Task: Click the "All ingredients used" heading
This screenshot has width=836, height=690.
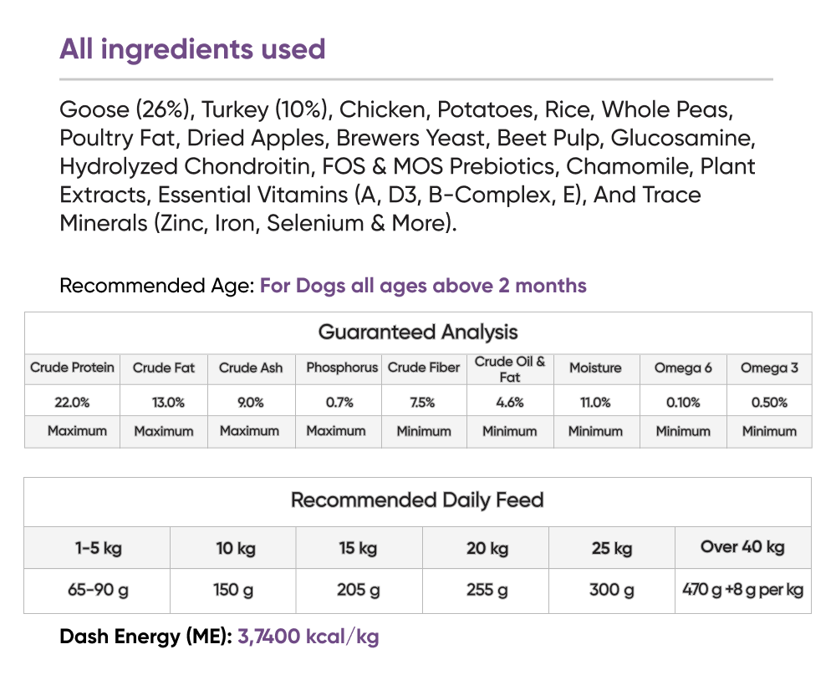Action: [192, 48]
